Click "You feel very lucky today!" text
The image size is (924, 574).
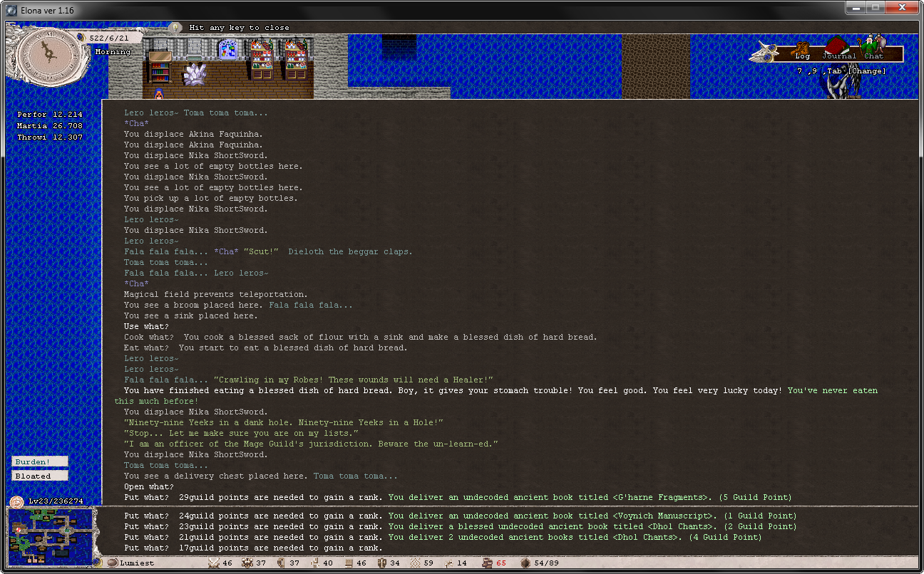point(717,391)
